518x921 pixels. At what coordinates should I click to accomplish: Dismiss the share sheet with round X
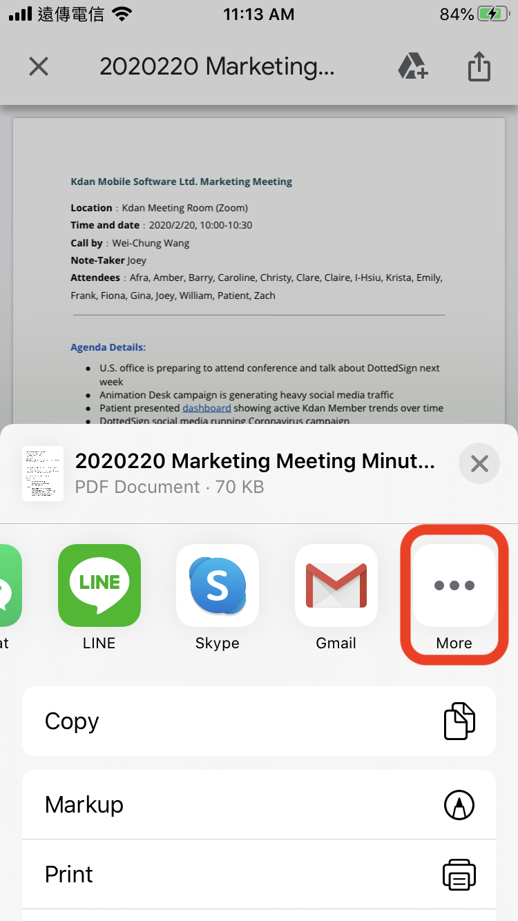tap(479, 463)
